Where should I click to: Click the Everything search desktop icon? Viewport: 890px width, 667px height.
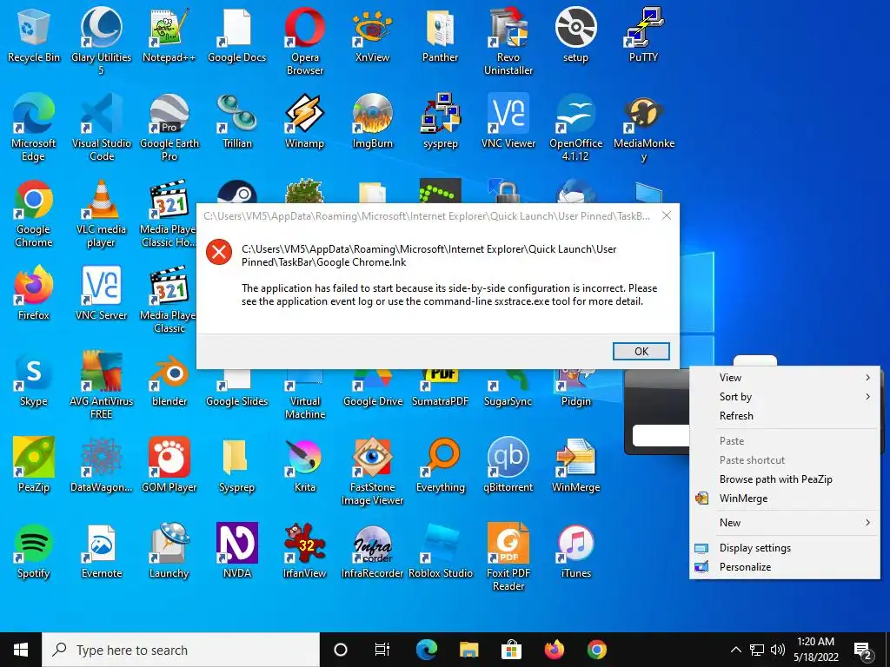coord(441,466)
